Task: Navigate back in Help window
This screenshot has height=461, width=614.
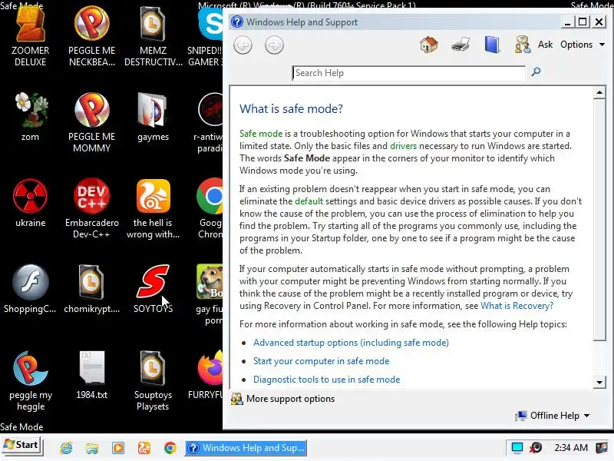Action: pos(243,45)
